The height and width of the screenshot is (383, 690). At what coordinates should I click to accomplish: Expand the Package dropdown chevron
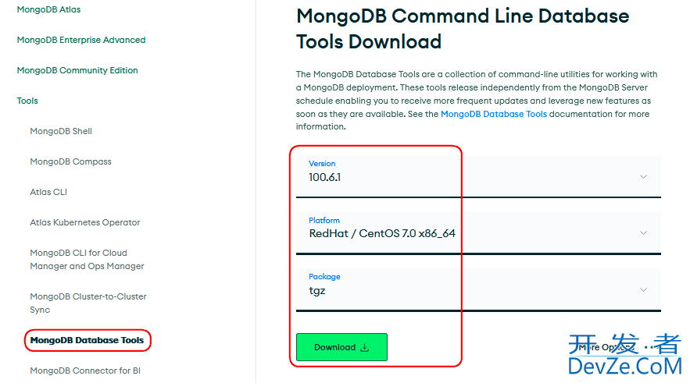click(x=643, y=289)
